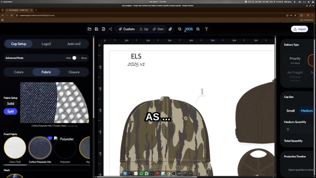Screen dimensions: 316x178
Task: Open the Colors sub-tab
Action: [19, 72]
